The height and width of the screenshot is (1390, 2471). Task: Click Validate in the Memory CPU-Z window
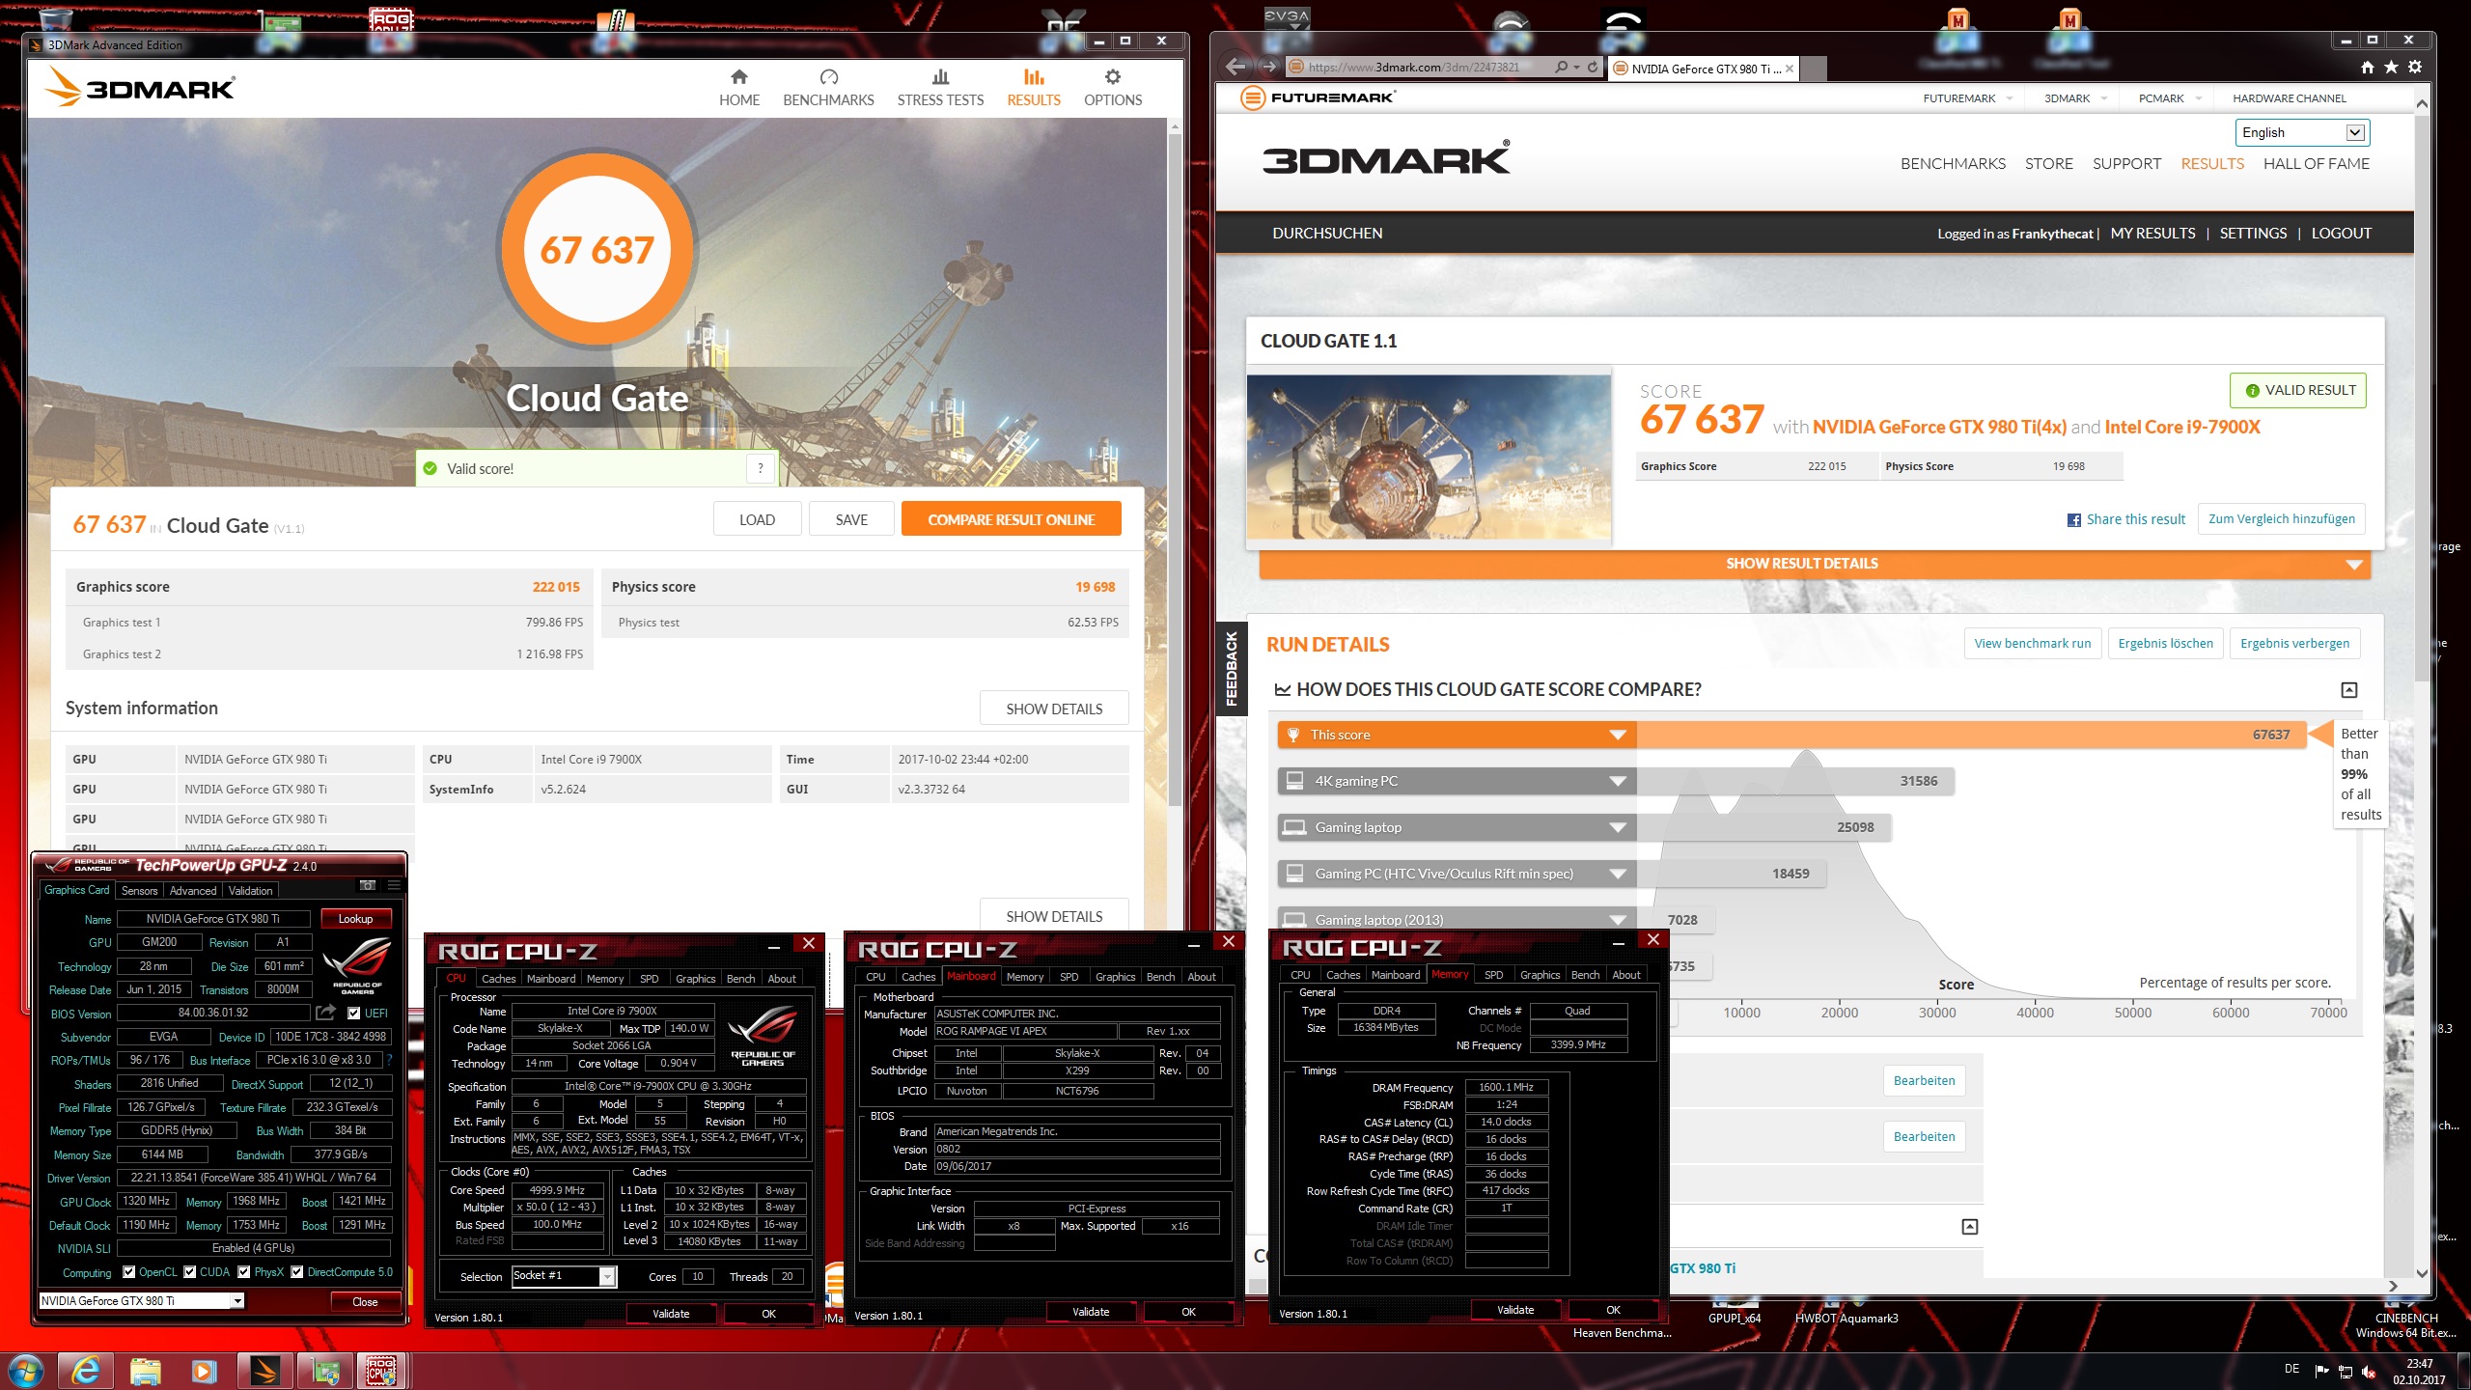pyautogui.click(x=1514, y=1310)
